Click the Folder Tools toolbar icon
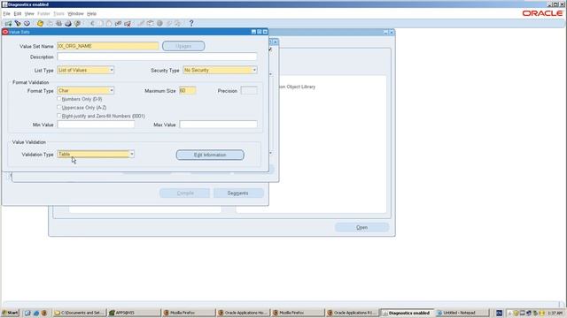567x318 pixels. pos(178,24)
